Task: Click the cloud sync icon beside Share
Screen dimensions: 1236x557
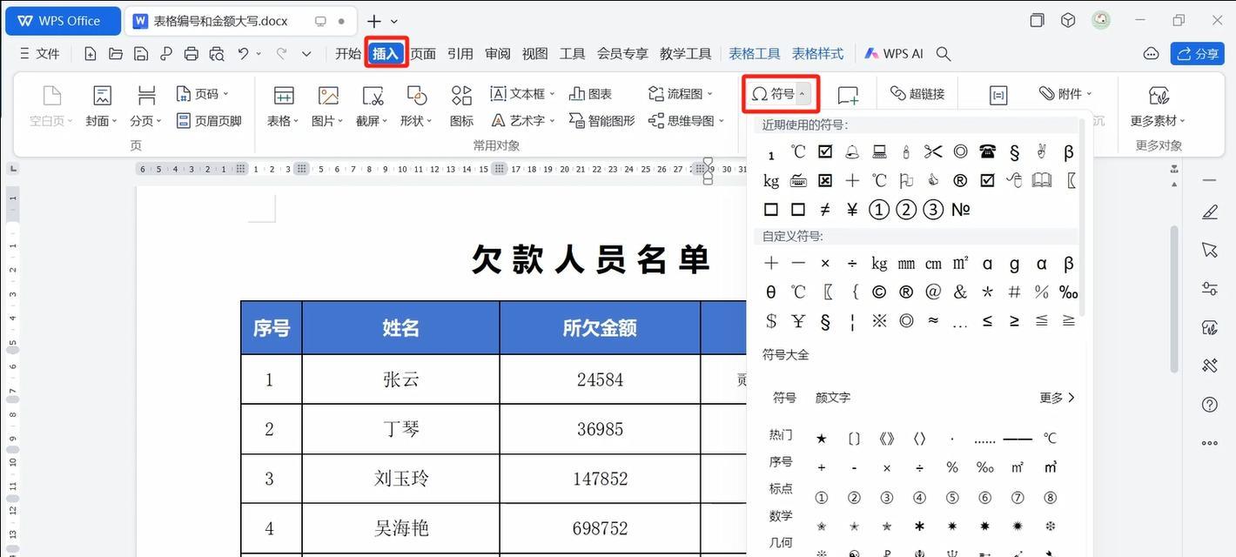Action: point(1151,54)
